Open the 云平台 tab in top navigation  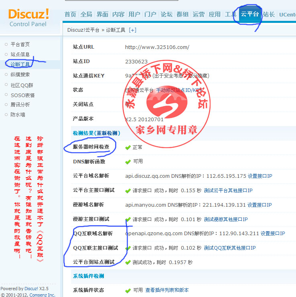(249, 14)
